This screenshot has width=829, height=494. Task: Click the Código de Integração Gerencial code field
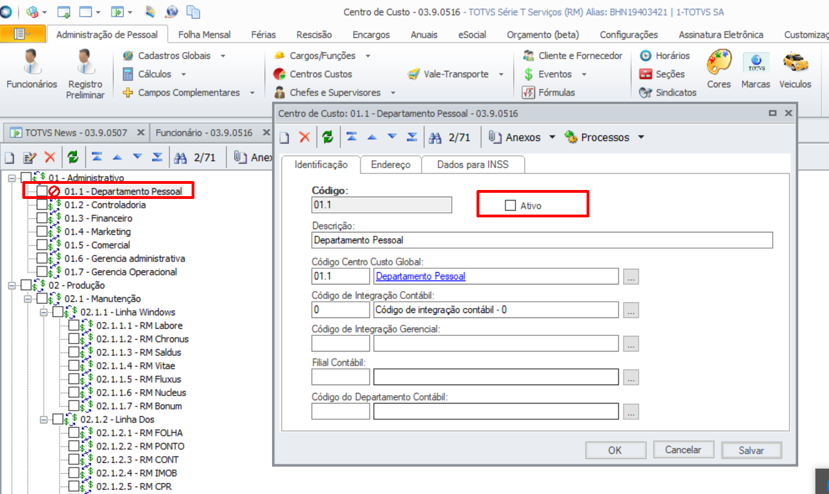(x=340, y=344)
